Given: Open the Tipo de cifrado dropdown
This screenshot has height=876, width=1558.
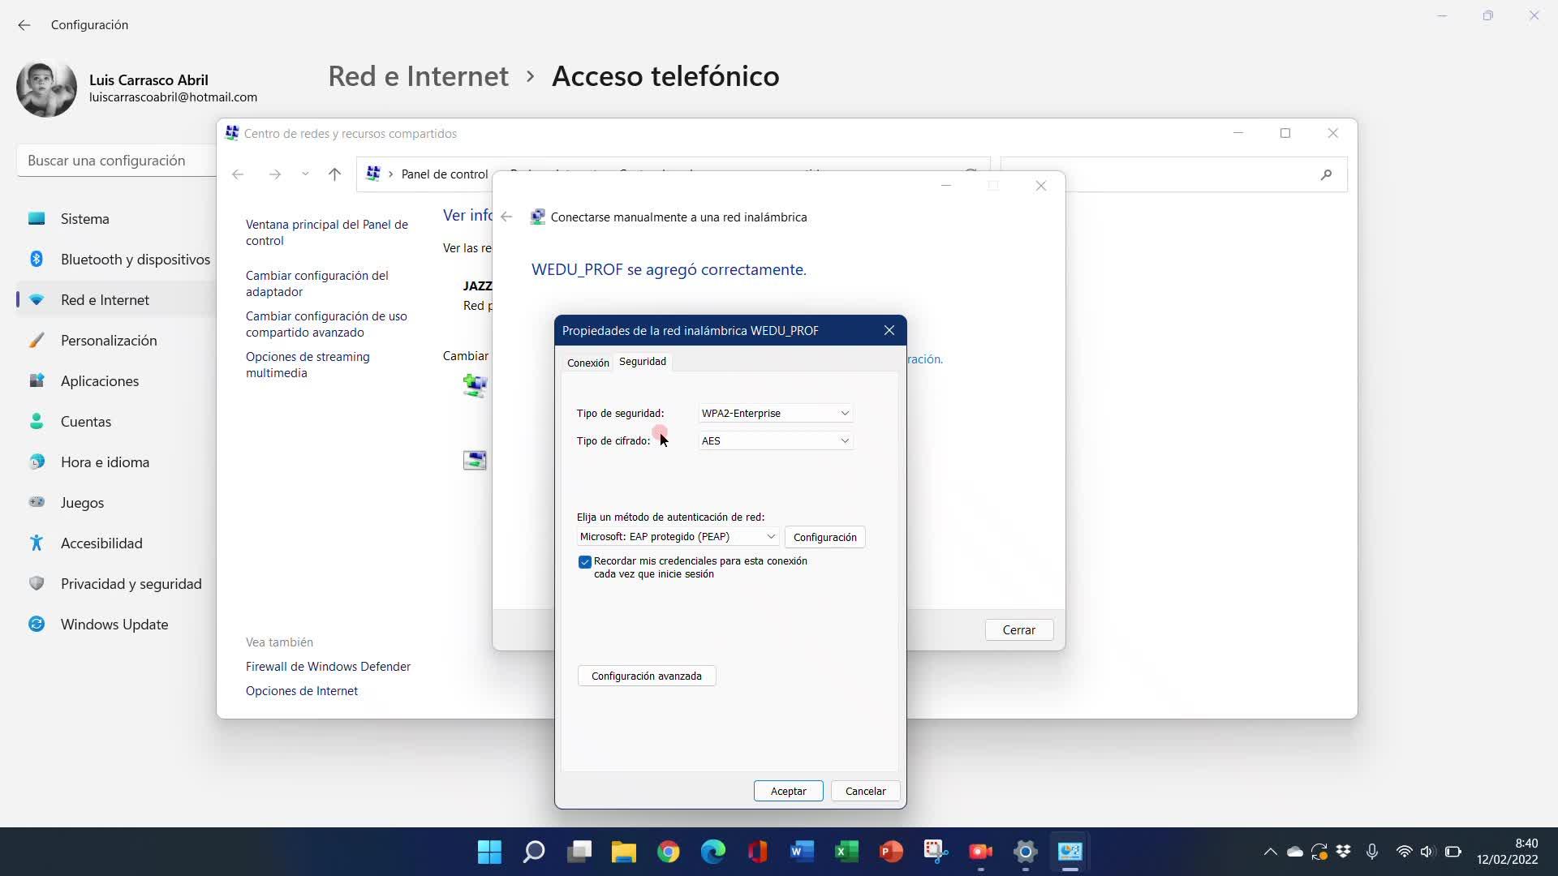Looking at the screenshot, I should (x=775, y=440).
